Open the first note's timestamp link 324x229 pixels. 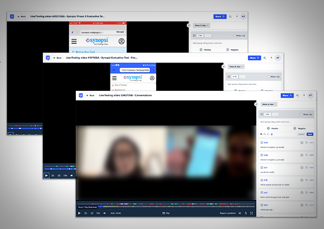tap(266, 143)
